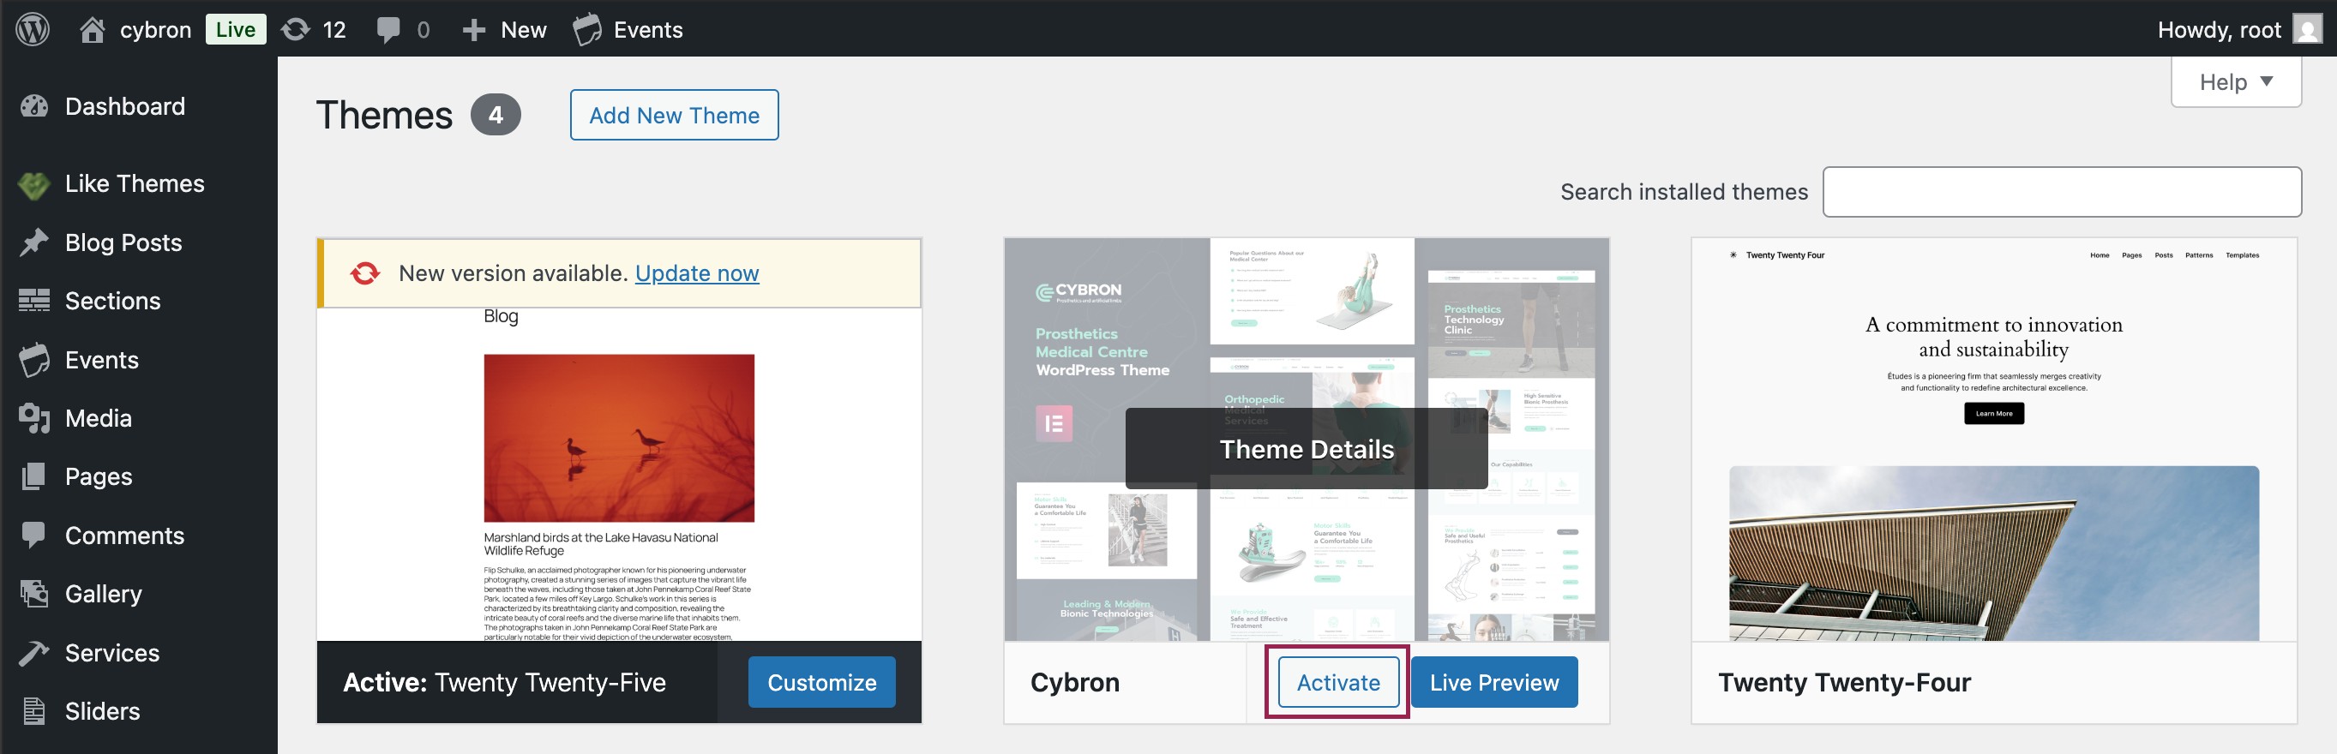The height and width of the screenshot is (754, 2337).
Task: Click the Twenty Twenty-Four theme name
Action: [x=1844, y=682]
